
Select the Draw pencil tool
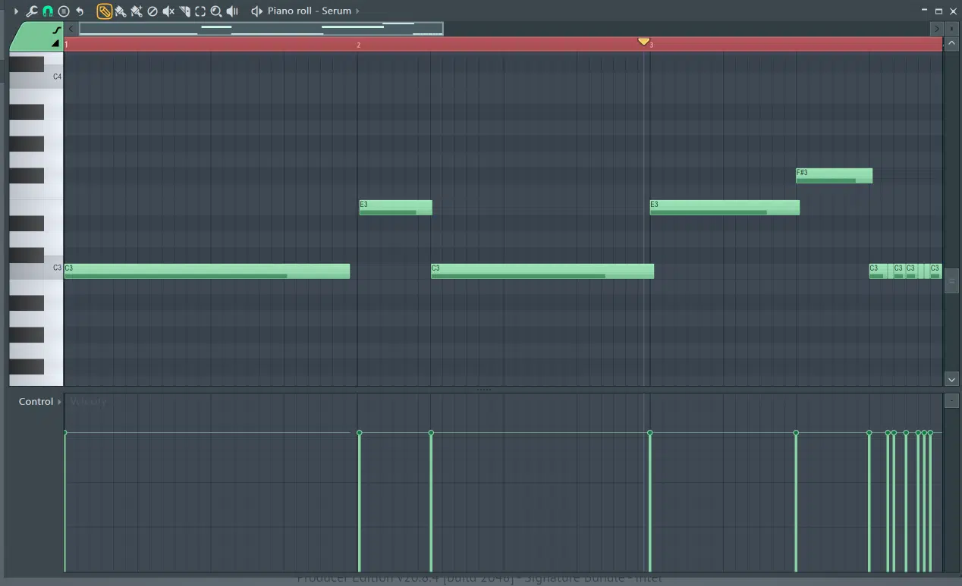tap(105, 11)
